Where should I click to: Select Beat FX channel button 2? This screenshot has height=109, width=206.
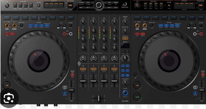pyautogui.click(x=127, y=66)
